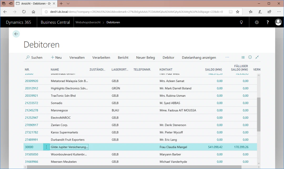This screenshot has width=284, height=169.
Task: Click the add notes pen icon
Action: 260,12
